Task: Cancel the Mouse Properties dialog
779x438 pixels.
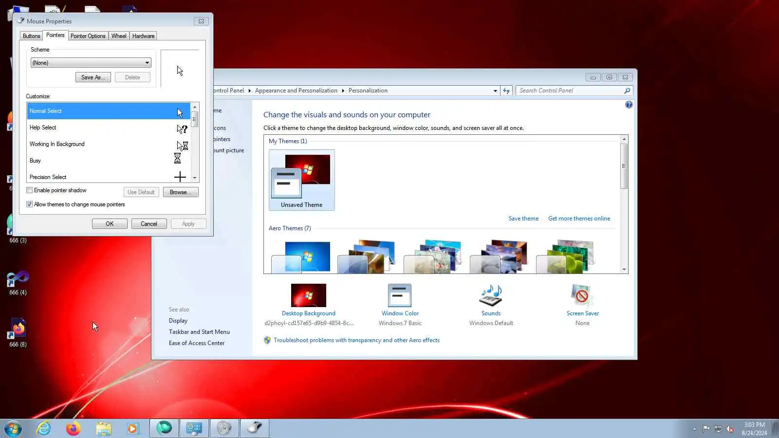Action: [x=149, y=224]
